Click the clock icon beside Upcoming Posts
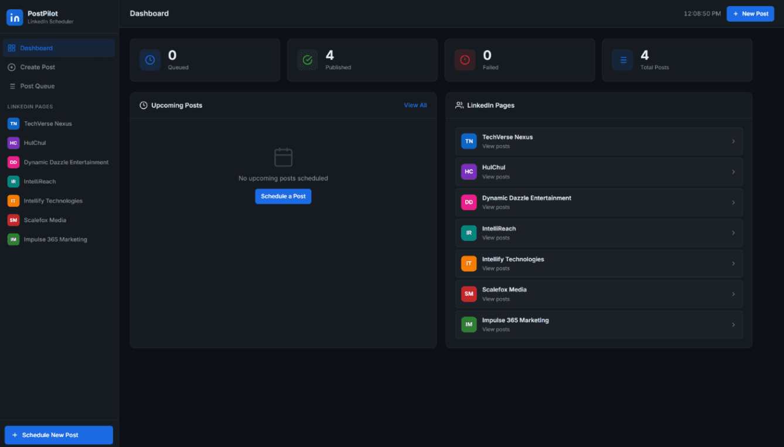This screenshot has width=784, height=447. 144,105
